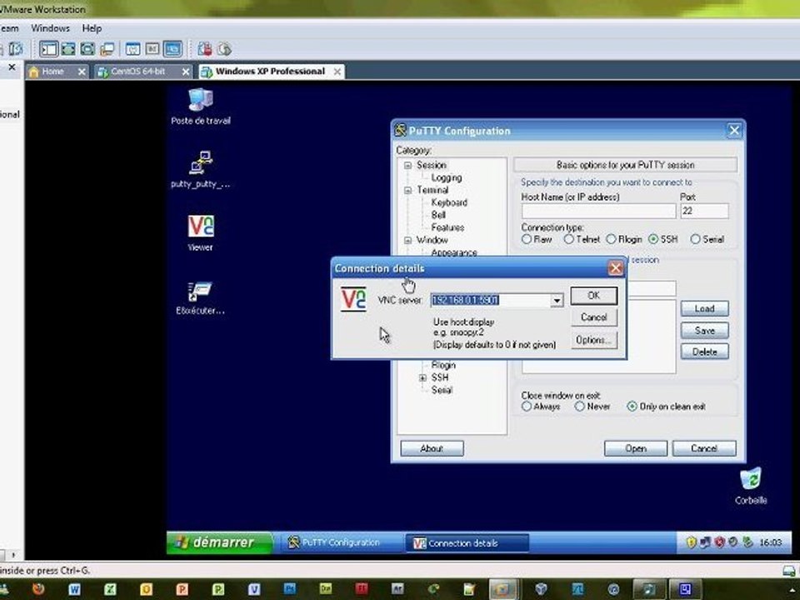This screenshot has width=800, height=600.
Task: Click the Port field showing 22
Action: click(704, 211)
